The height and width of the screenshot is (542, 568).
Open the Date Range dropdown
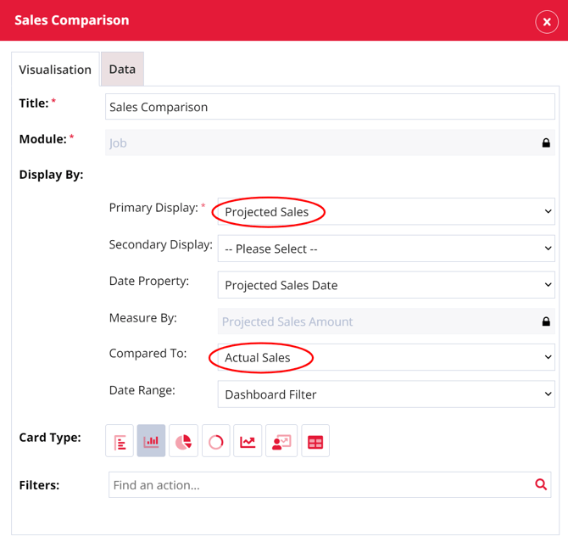[386, 394]
